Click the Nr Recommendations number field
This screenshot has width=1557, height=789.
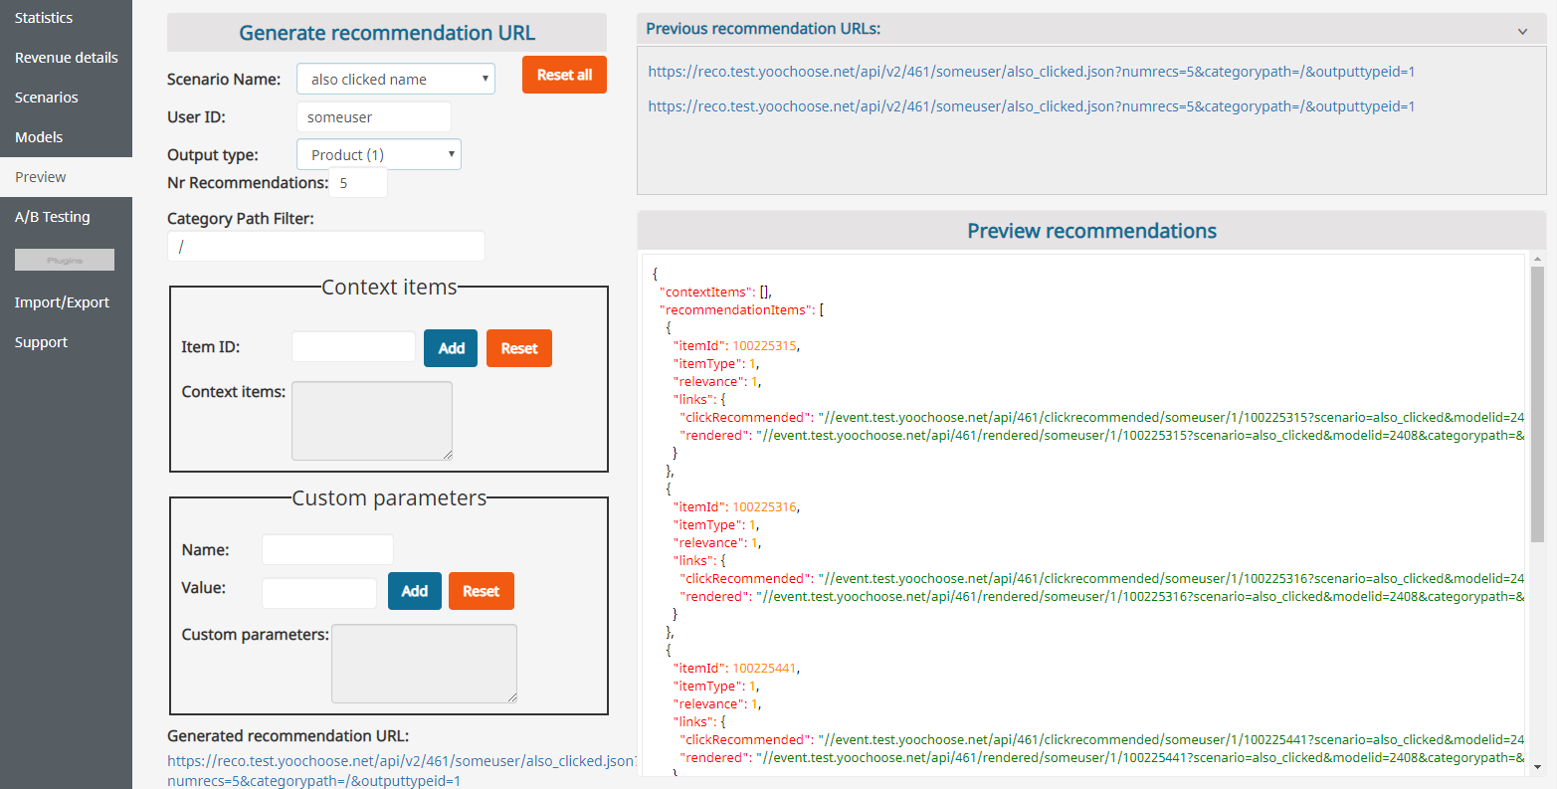[358, 183]
